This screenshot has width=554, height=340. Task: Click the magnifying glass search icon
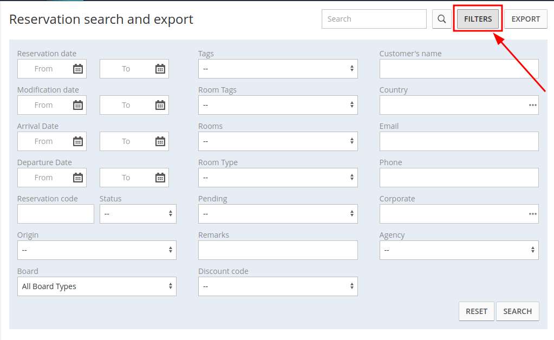click(442, 19)
